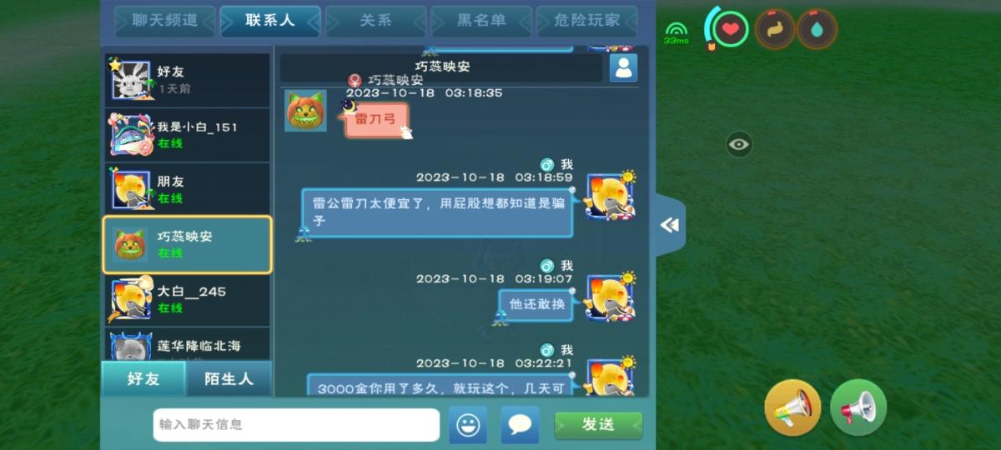Focus the 输入聊天信息 text box
Screen dimensions: 1001x450
click(x=296, y=425)
